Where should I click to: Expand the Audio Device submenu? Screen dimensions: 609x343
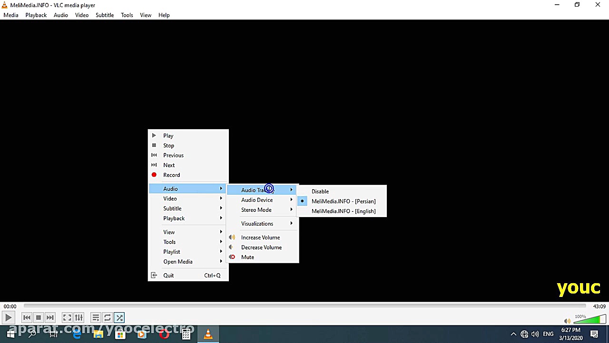pos(263,200)
